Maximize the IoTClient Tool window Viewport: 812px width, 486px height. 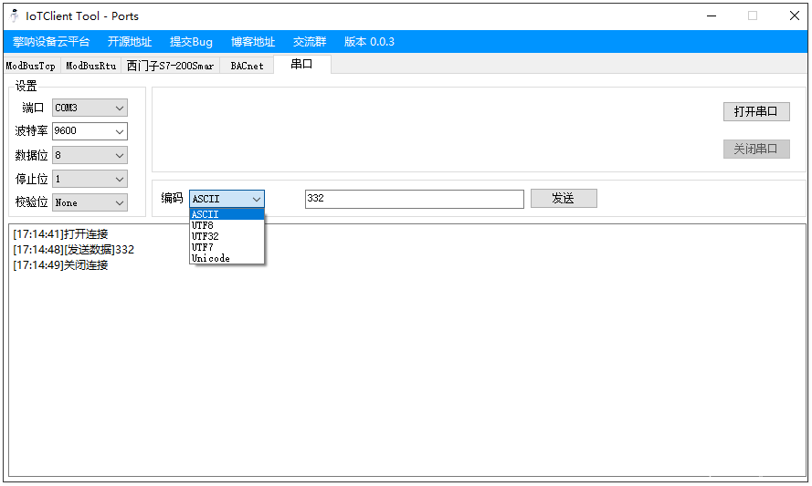(x=753, y=16)
